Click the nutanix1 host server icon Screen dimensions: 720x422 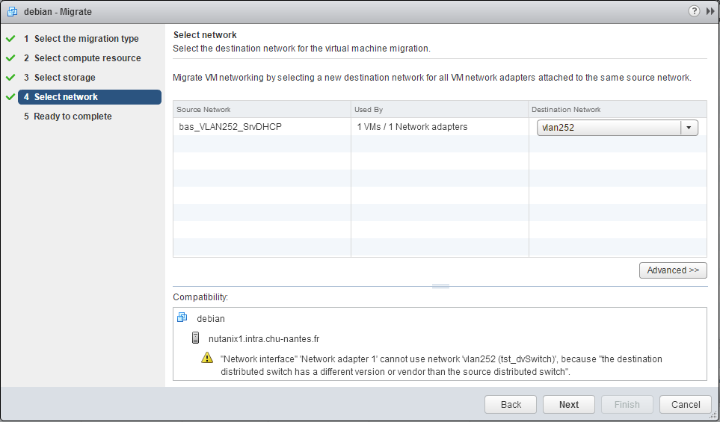click(196, 338)
